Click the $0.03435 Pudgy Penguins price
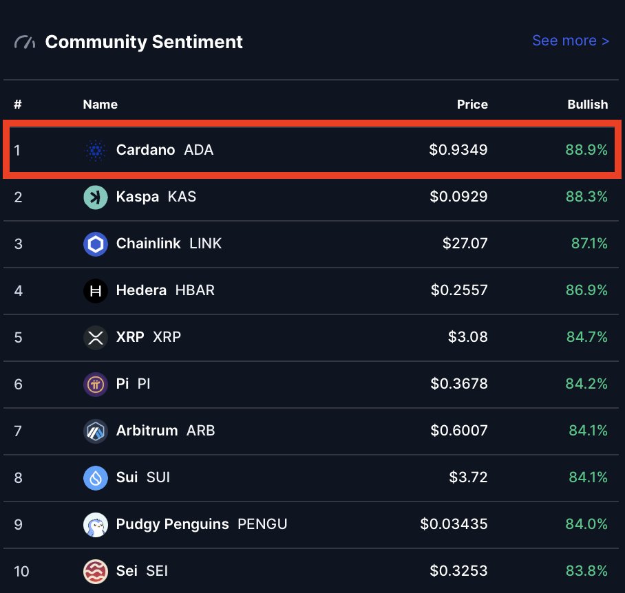This screenshot has width=625, height=593. click(x=454, y=524)
